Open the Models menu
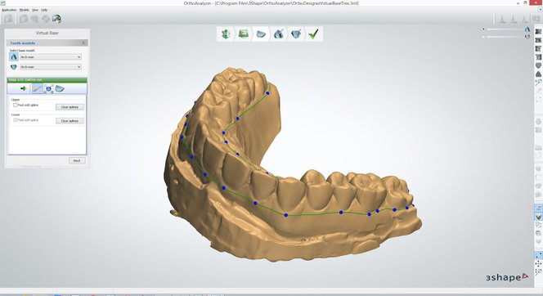This screenshot has height=296, width=543. coord(25,10)
